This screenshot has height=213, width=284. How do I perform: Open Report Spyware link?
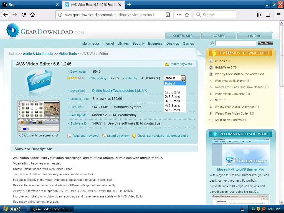click(x=181, y=64)
